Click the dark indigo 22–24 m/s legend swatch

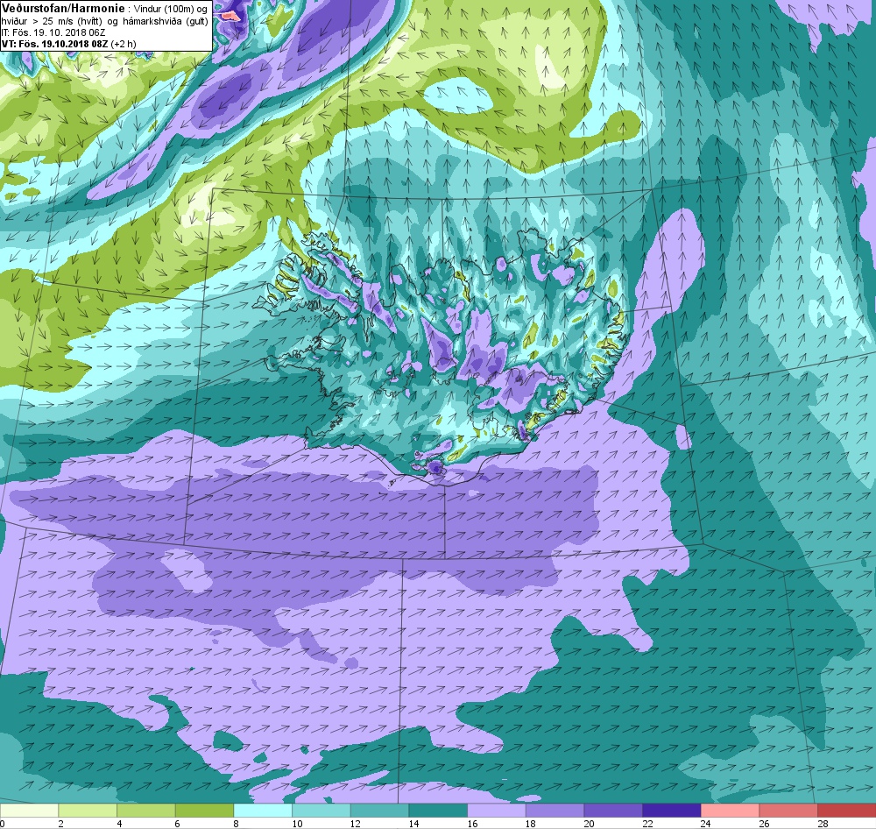[x=672, y=811]
